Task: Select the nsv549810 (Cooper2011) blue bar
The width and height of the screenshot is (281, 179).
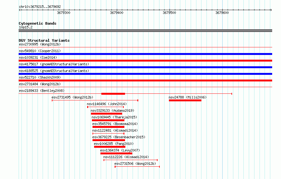Action: pos(145,54)
